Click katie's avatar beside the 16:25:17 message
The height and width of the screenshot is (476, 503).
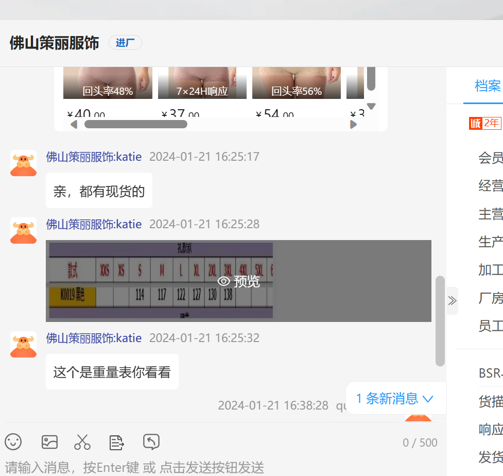[23, 163]
